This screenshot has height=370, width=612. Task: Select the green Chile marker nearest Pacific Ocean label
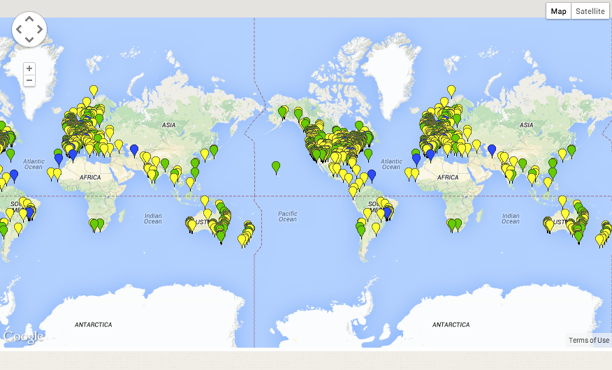360,228
